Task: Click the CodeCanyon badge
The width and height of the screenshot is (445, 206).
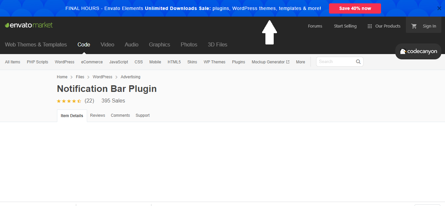Action: coord(418,51)
